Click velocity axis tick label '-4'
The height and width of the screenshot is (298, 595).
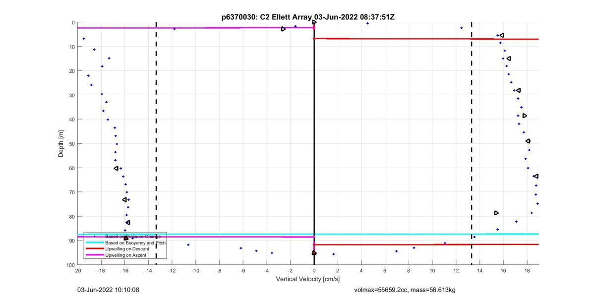[267, 271]
